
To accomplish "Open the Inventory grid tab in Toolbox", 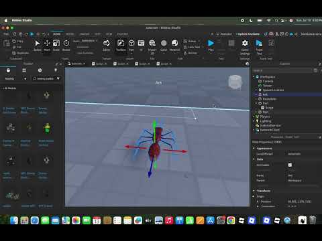I will [x=24, y=70].
